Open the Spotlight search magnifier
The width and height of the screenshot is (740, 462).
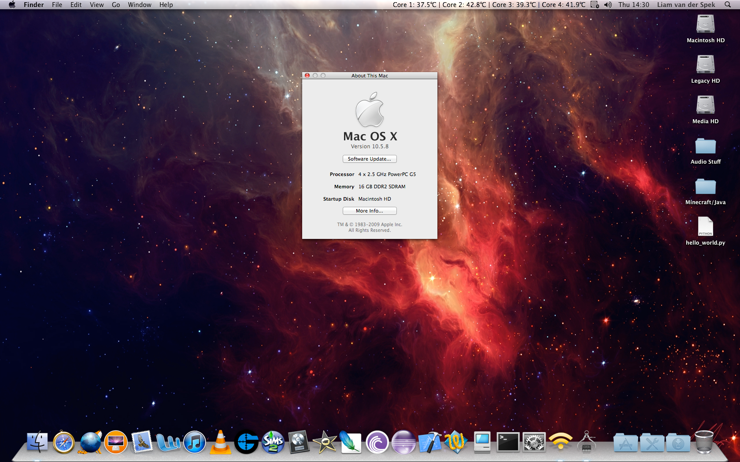(728, 5)
